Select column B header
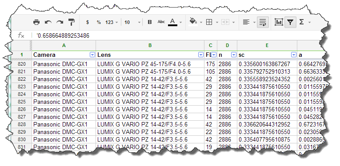This screenshot has width=340, height=166. pos(150,45)
